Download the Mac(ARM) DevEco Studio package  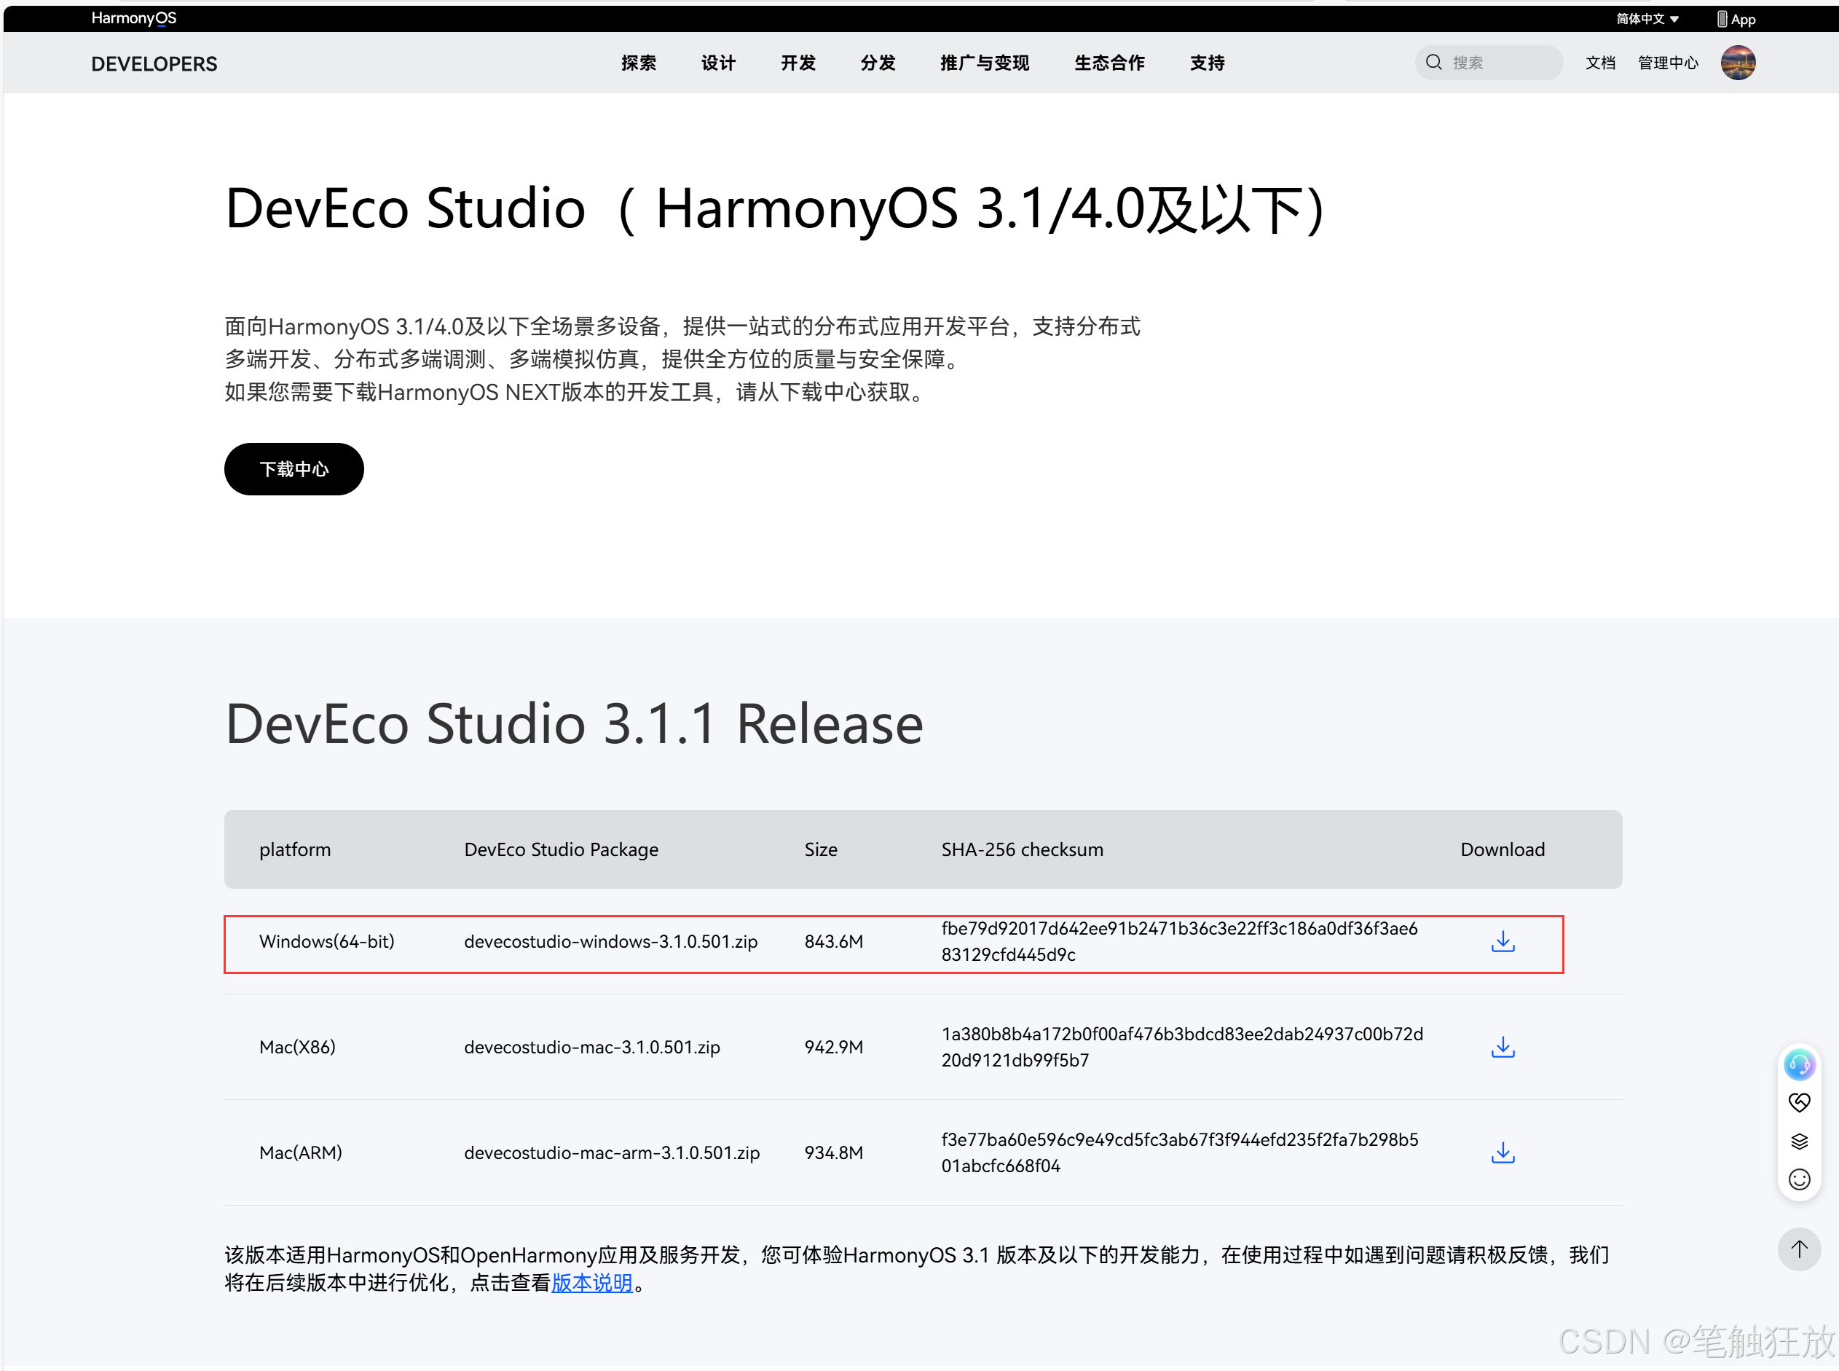coord(1503,1152)
